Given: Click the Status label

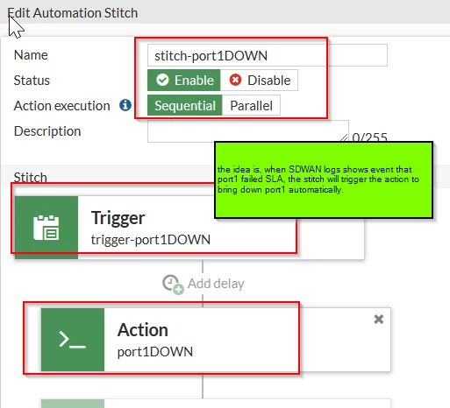Looking at the screenshot, I should 32,81.
